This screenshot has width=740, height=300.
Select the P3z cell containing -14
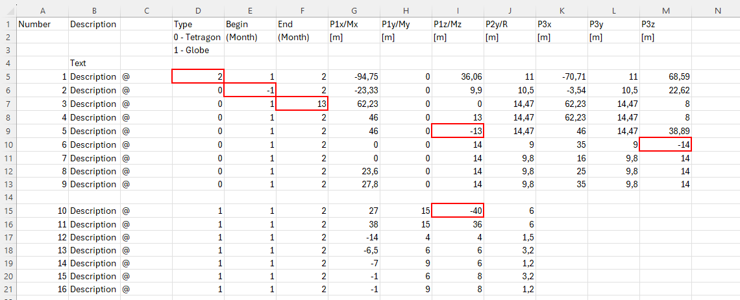665,144
